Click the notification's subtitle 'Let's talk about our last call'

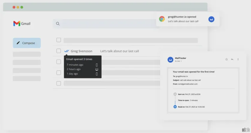point(183,21)
